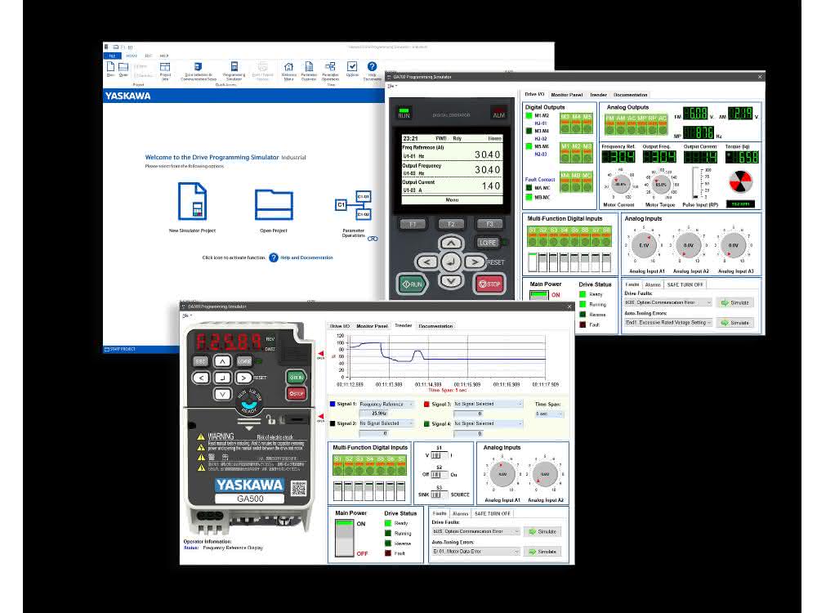817x613 pixels.
Task: Open Options checkmark icon in ribbon
Action: (352, 69)
